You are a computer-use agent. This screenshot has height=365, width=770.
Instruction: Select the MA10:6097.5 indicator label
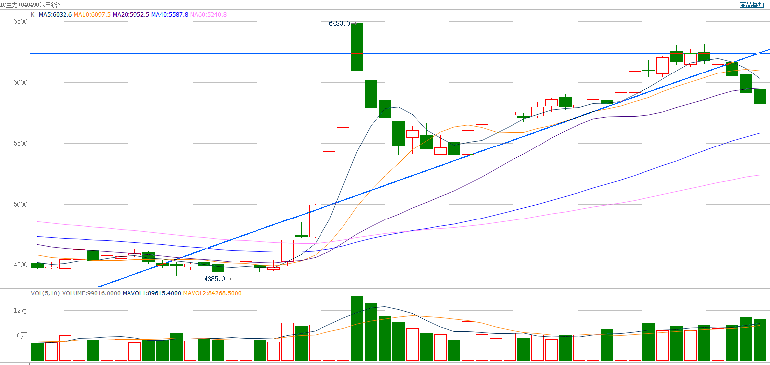(x=92, y=15)
